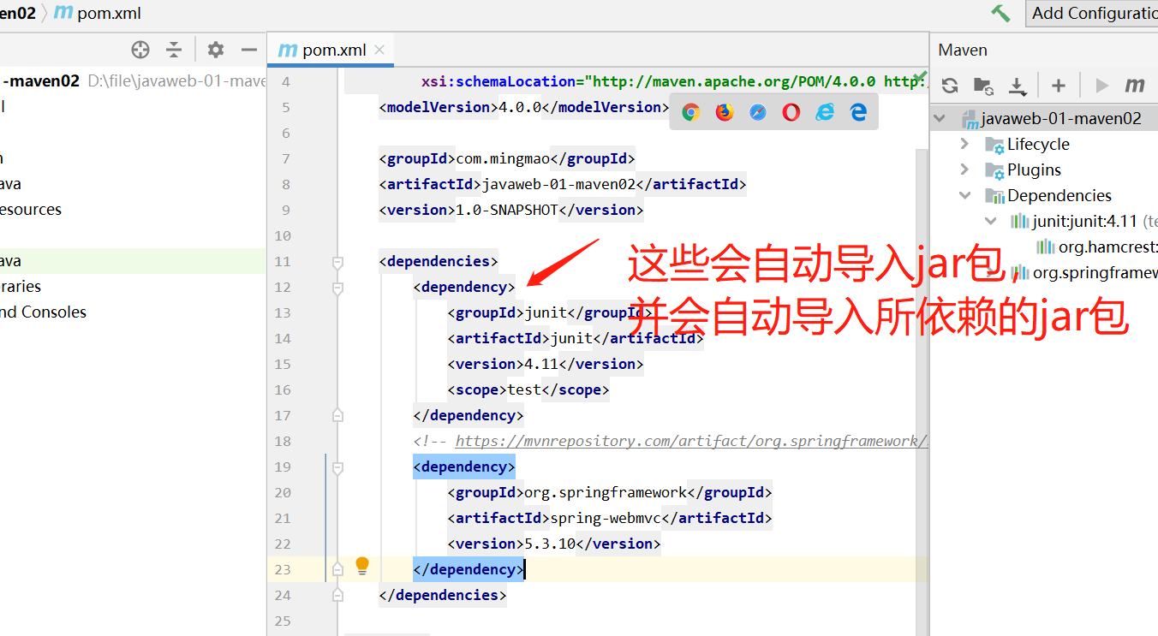
Task: Click the 1.0-SNAPSHOT version value
Action: [507, 210]
